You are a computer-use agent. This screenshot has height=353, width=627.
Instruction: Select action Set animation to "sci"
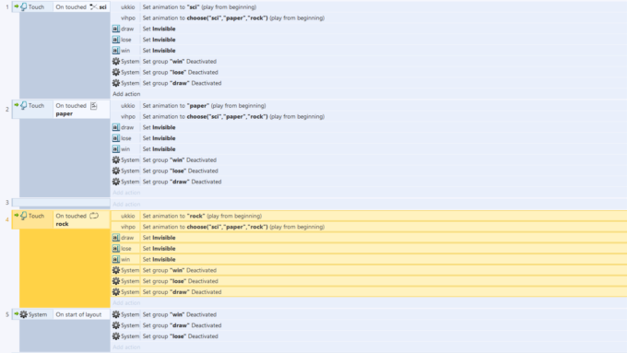[x=369, y=6]
